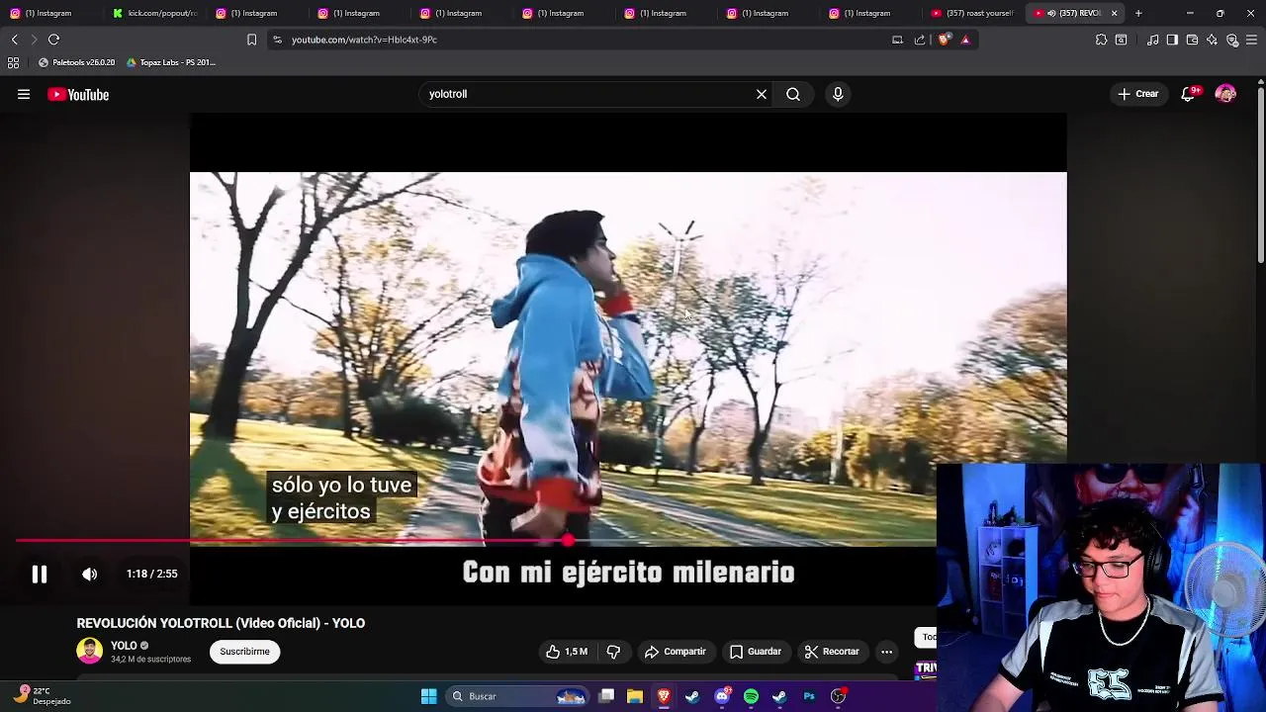This screenshot has height=712, width=1266.
Task: Open the install/cast screen icon in address bar
Action: [x=897, y=40]
